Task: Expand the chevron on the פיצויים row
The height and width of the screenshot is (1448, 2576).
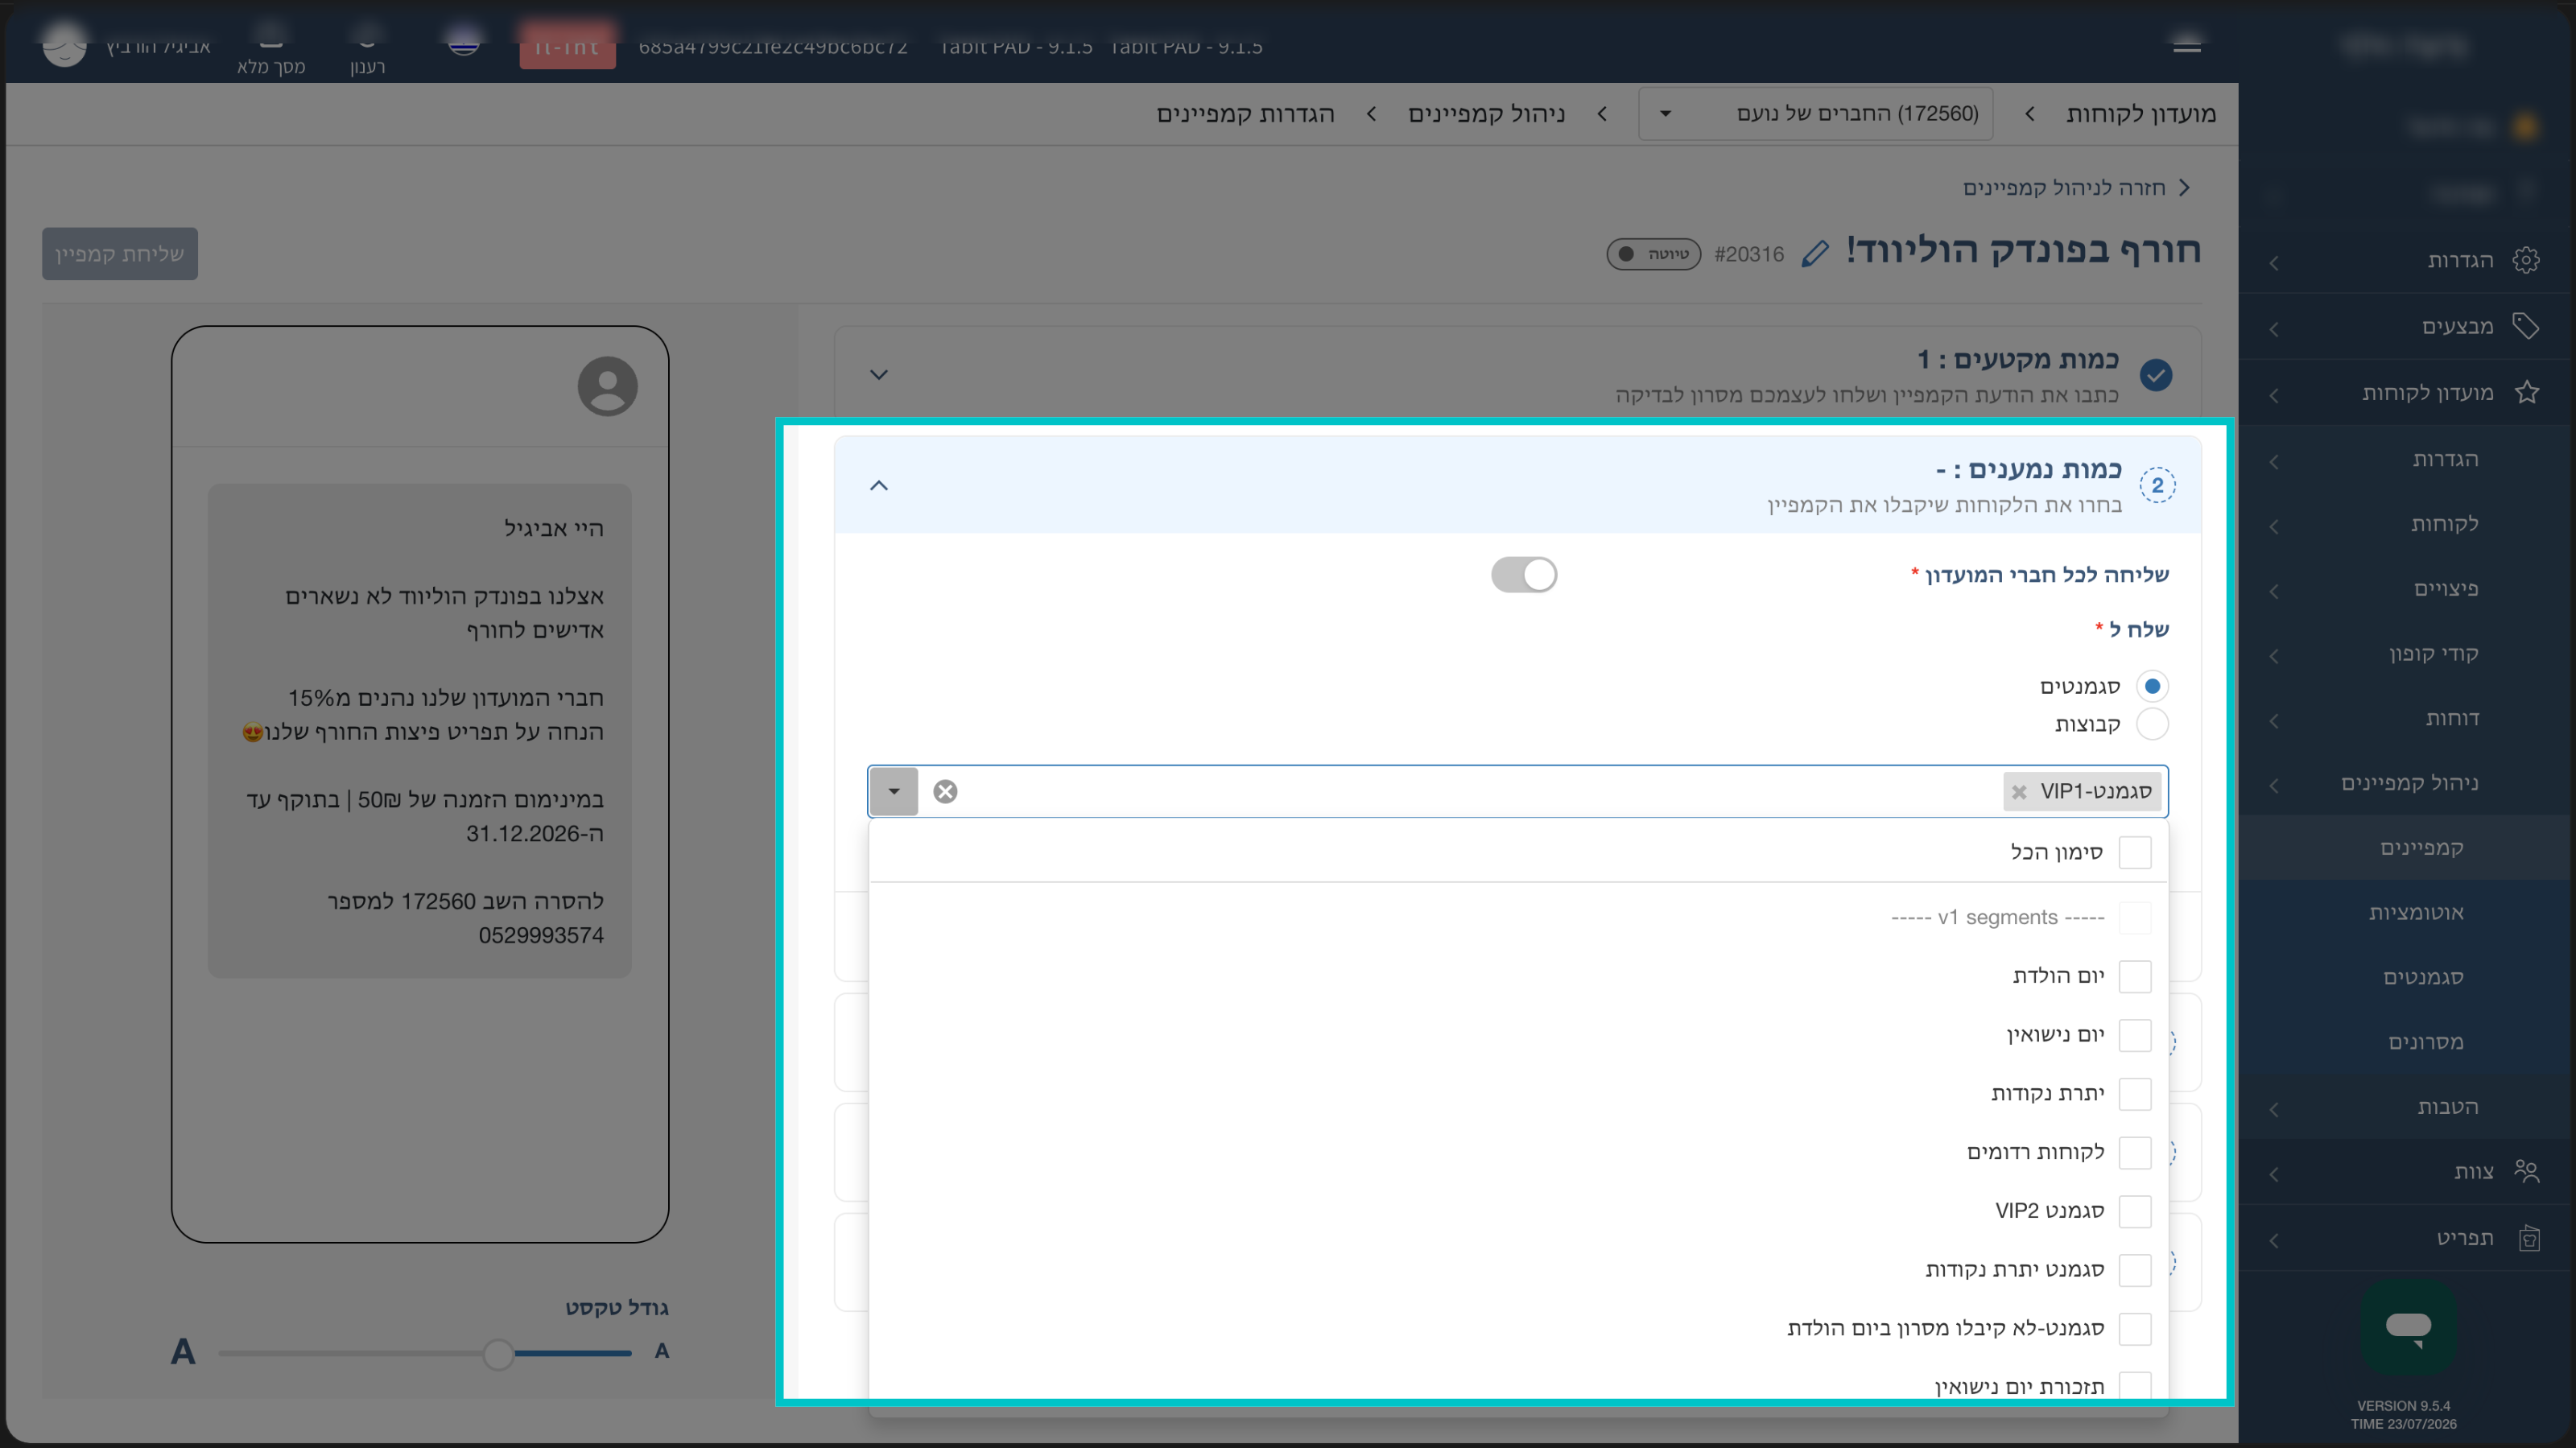Action: pos(2274,591)
